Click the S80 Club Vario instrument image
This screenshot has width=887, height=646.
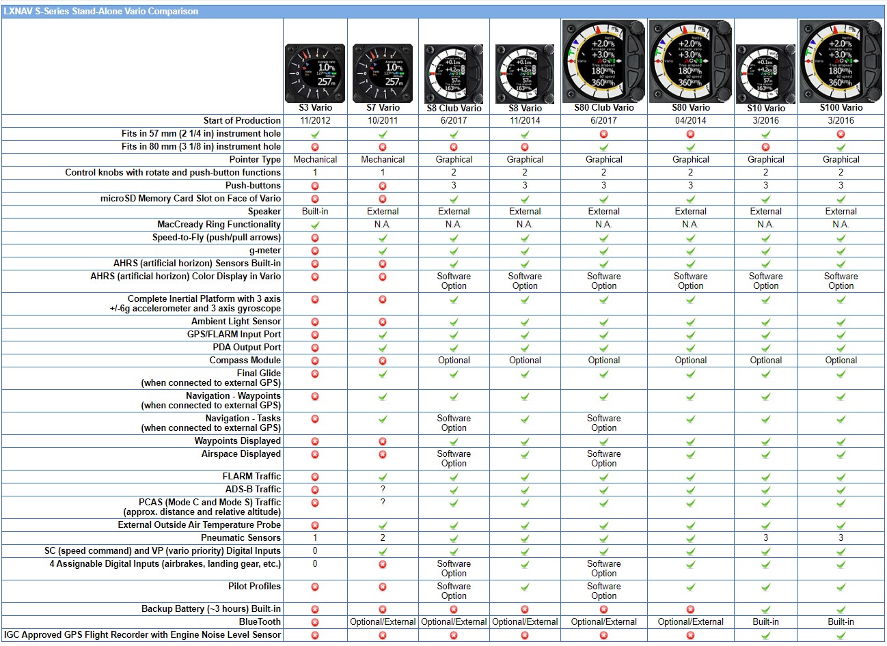603,61
